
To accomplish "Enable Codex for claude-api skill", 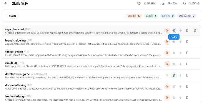I will [x=174, y=64].
